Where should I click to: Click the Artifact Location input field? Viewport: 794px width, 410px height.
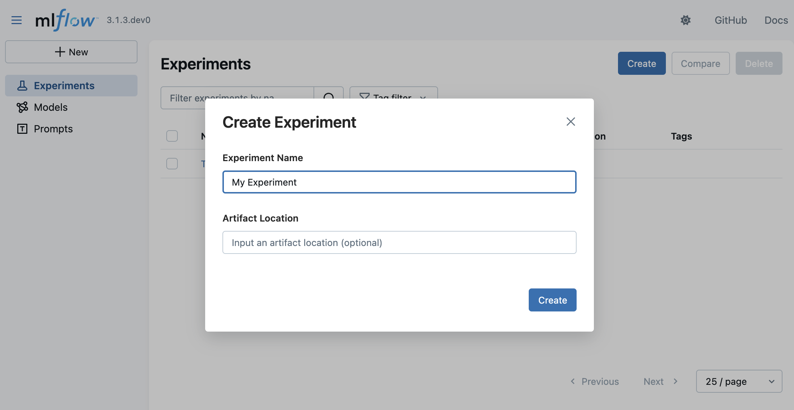399,242
